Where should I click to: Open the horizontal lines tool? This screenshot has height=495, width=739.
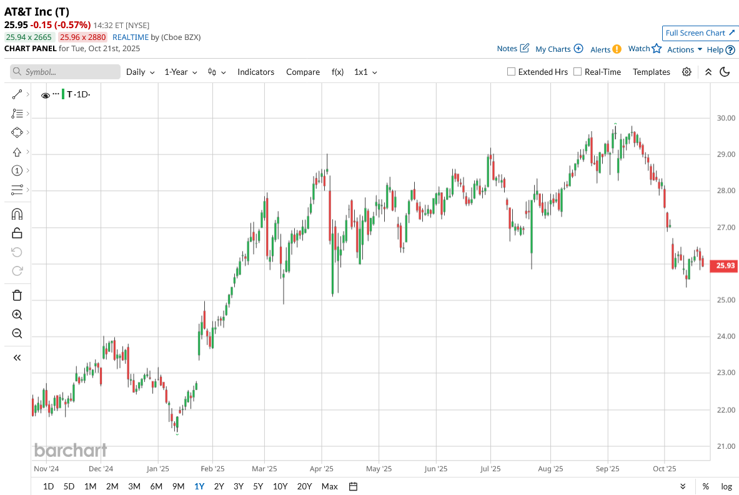tap(17, 190)
